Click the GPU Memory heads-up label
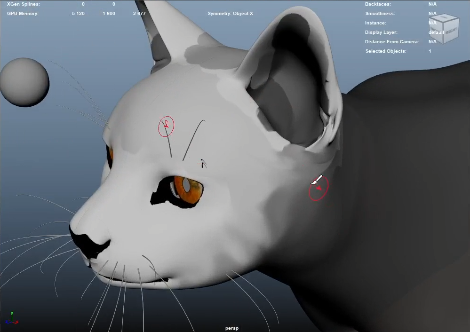 [23, 14]
